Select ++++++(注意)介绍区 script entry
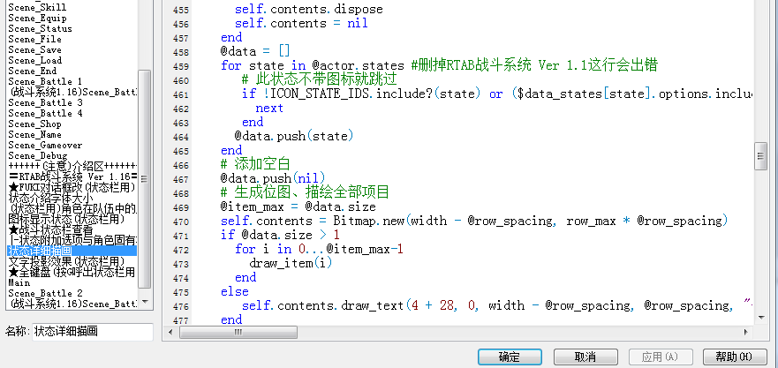Screen dimensions: 778x368 tap(72, 166)
